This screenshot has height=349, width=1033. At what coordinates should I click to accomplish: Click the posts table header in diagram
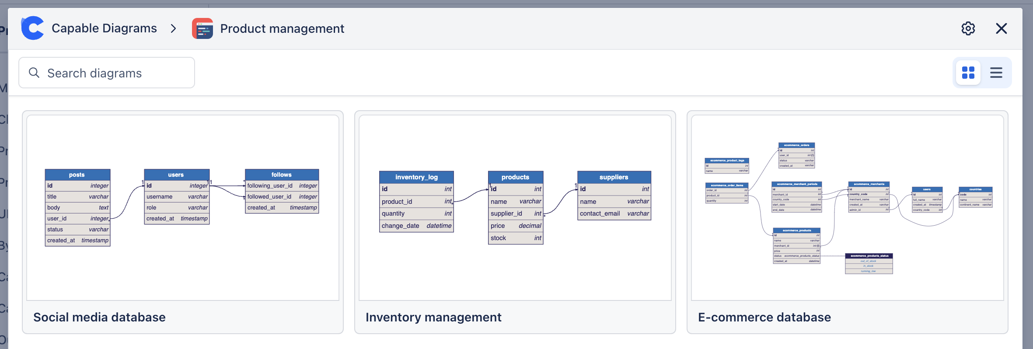(x=77, y=174)
